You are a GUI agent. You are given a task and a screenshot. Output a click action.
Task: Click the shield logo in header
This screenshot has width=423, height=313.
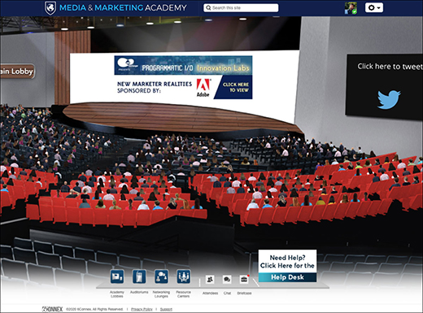(x=50, y=8)
